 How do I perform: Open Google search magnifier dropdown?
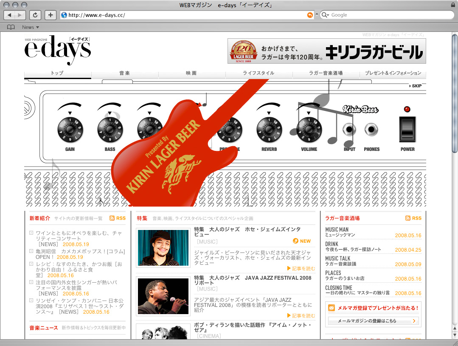point(326,15)
